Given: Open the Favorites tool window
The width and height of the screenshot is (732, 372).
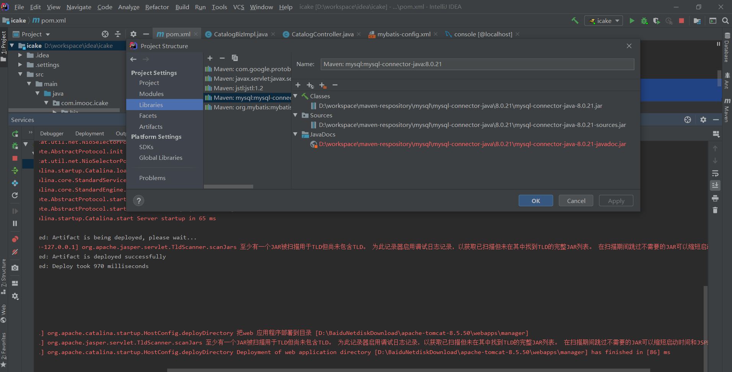Looking at the screenshot, I should click(3, 350).
